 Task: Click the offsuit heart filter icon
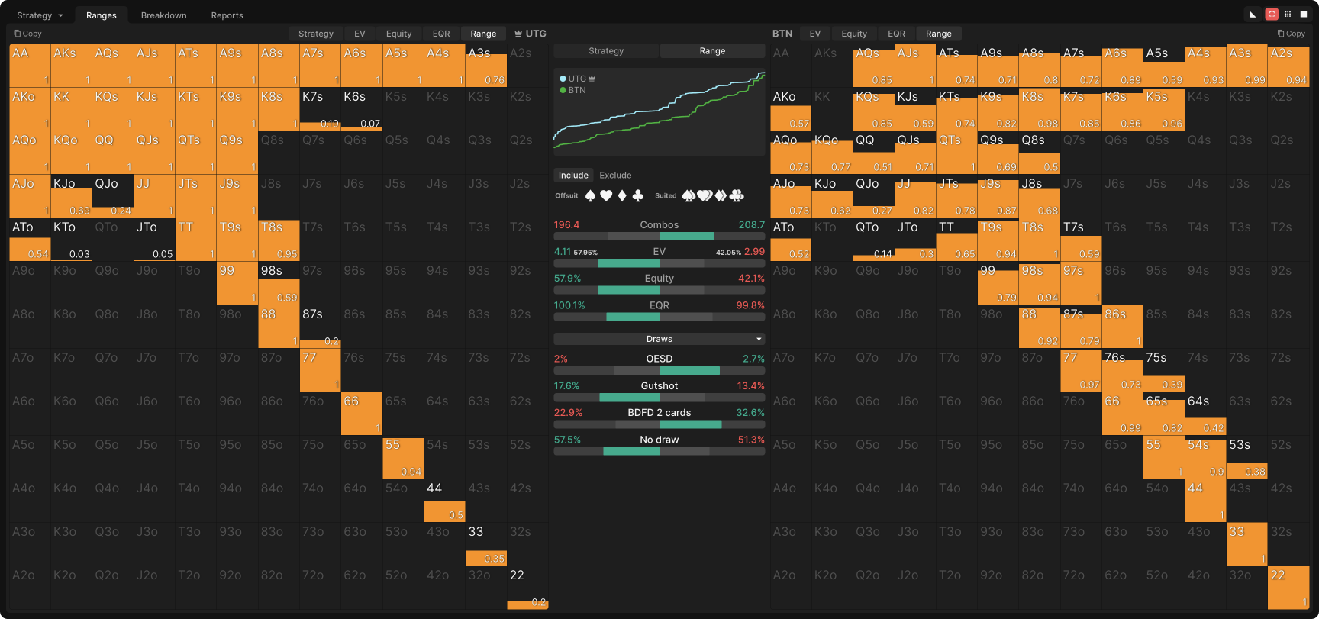click(606, 196)
